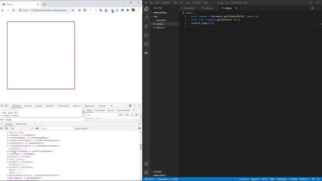The width and height of the screenshot is (322, 181).
Task: Open the console settings gear
Action: pos(139,128)
